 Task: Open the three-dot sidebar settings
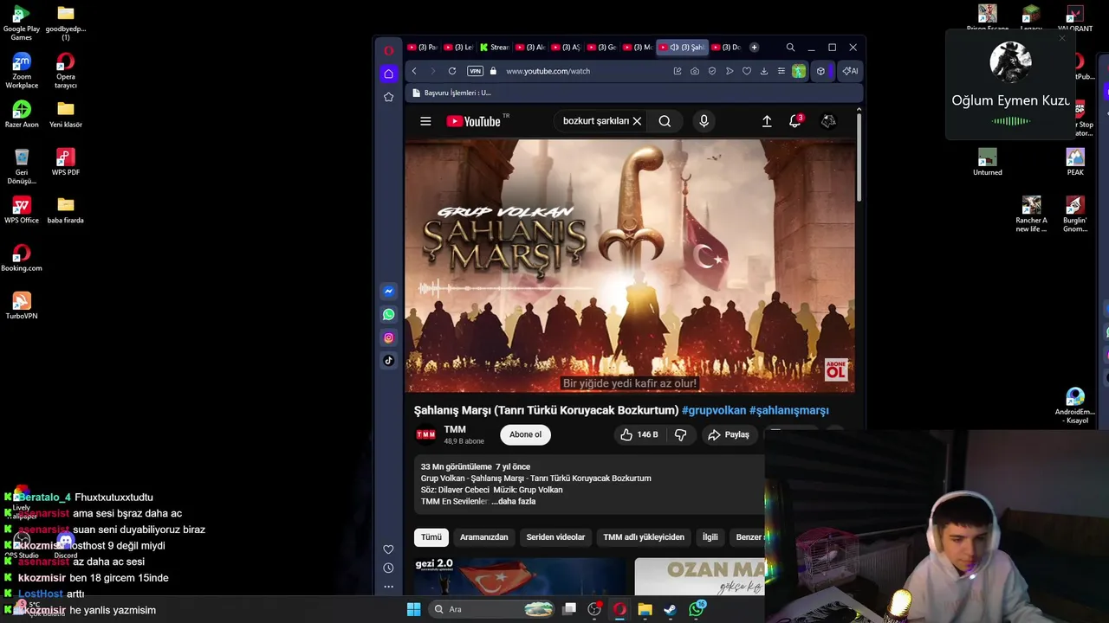[388, 586]
